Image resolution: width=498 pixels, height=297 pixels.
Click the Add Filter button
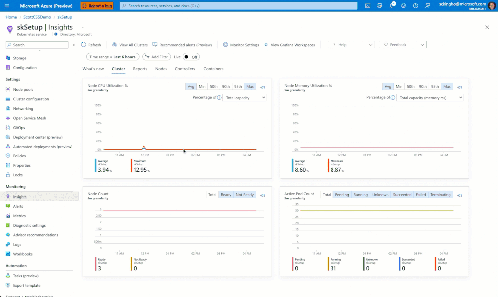click(157, 57)
